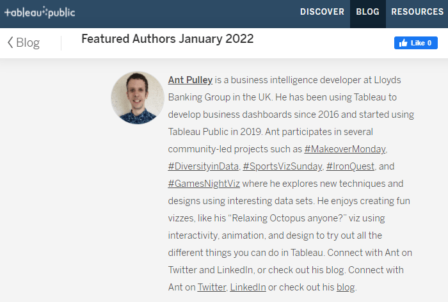Screen dimensions: 448x302
Task: Open the Discover menu item
Action: tap(322, 12)
